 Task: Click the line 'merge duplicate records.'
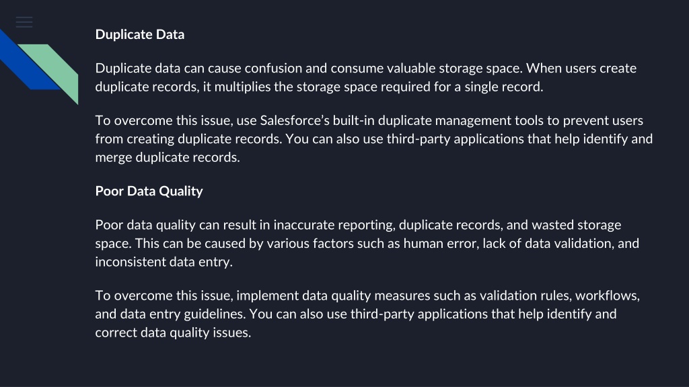coord(168,157)
